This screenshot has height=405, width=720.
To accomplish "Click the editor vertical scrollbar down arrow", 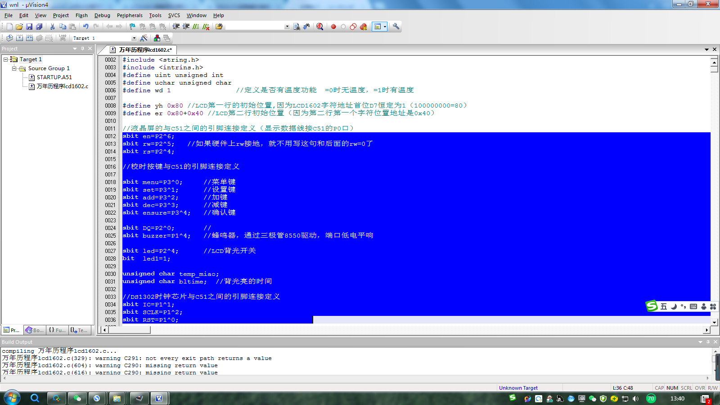I will [714, 322].
